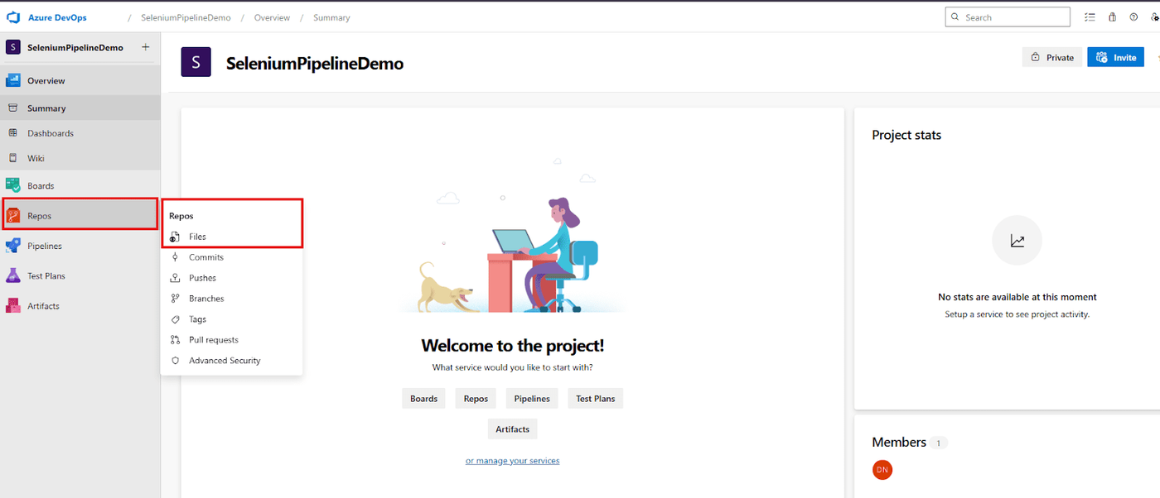Click the 'Members' heading
The image size is (1160, 498).
[x=899, y=443]
